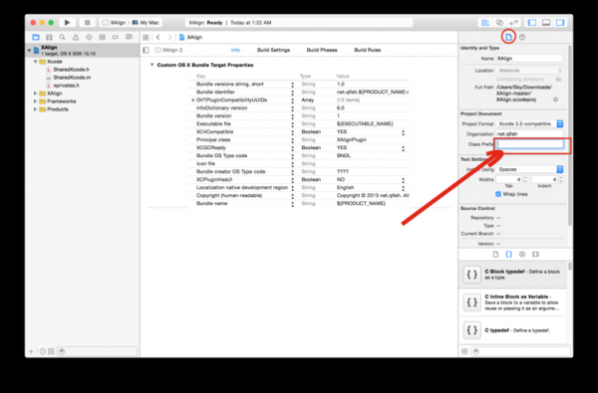The width and height of the screenshot is (598, 393).
Task: Show the Quick Help inspector
Action: tap(522, 37)
